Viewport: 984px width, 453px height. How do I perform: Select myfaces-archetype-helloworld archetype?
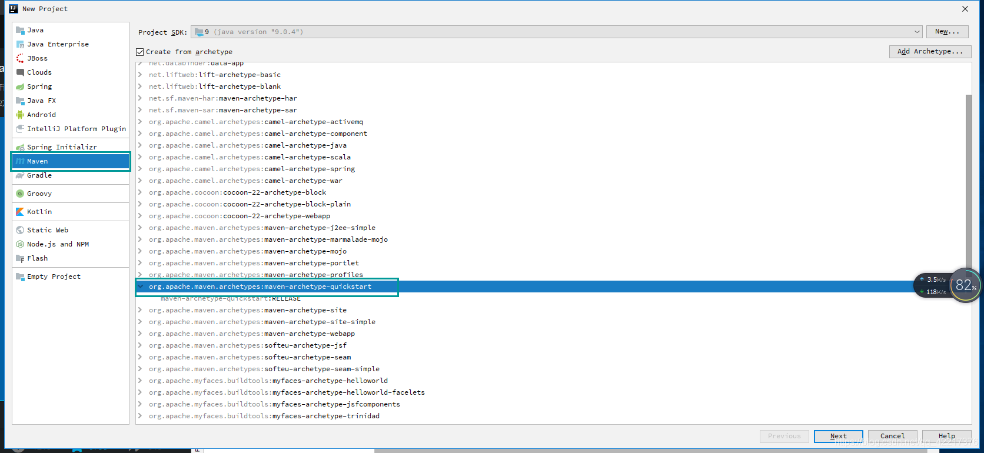[268, 381]
